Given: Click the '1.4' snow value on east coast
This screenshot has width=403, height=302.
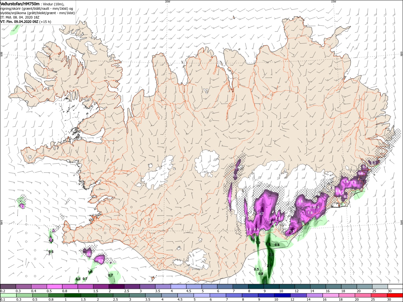Looking at the screenshot, I should (346, 182).
